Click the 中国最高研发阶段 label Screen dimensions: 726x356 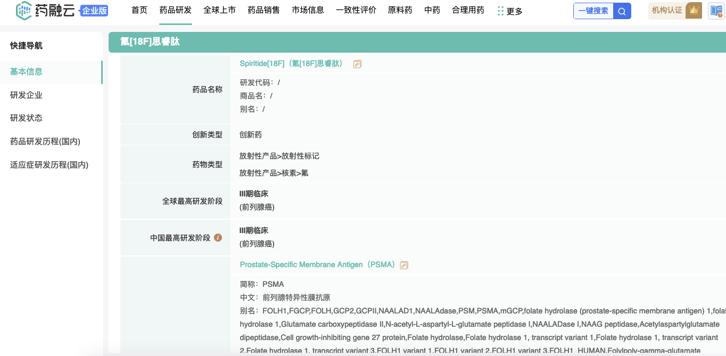point(180,238)
